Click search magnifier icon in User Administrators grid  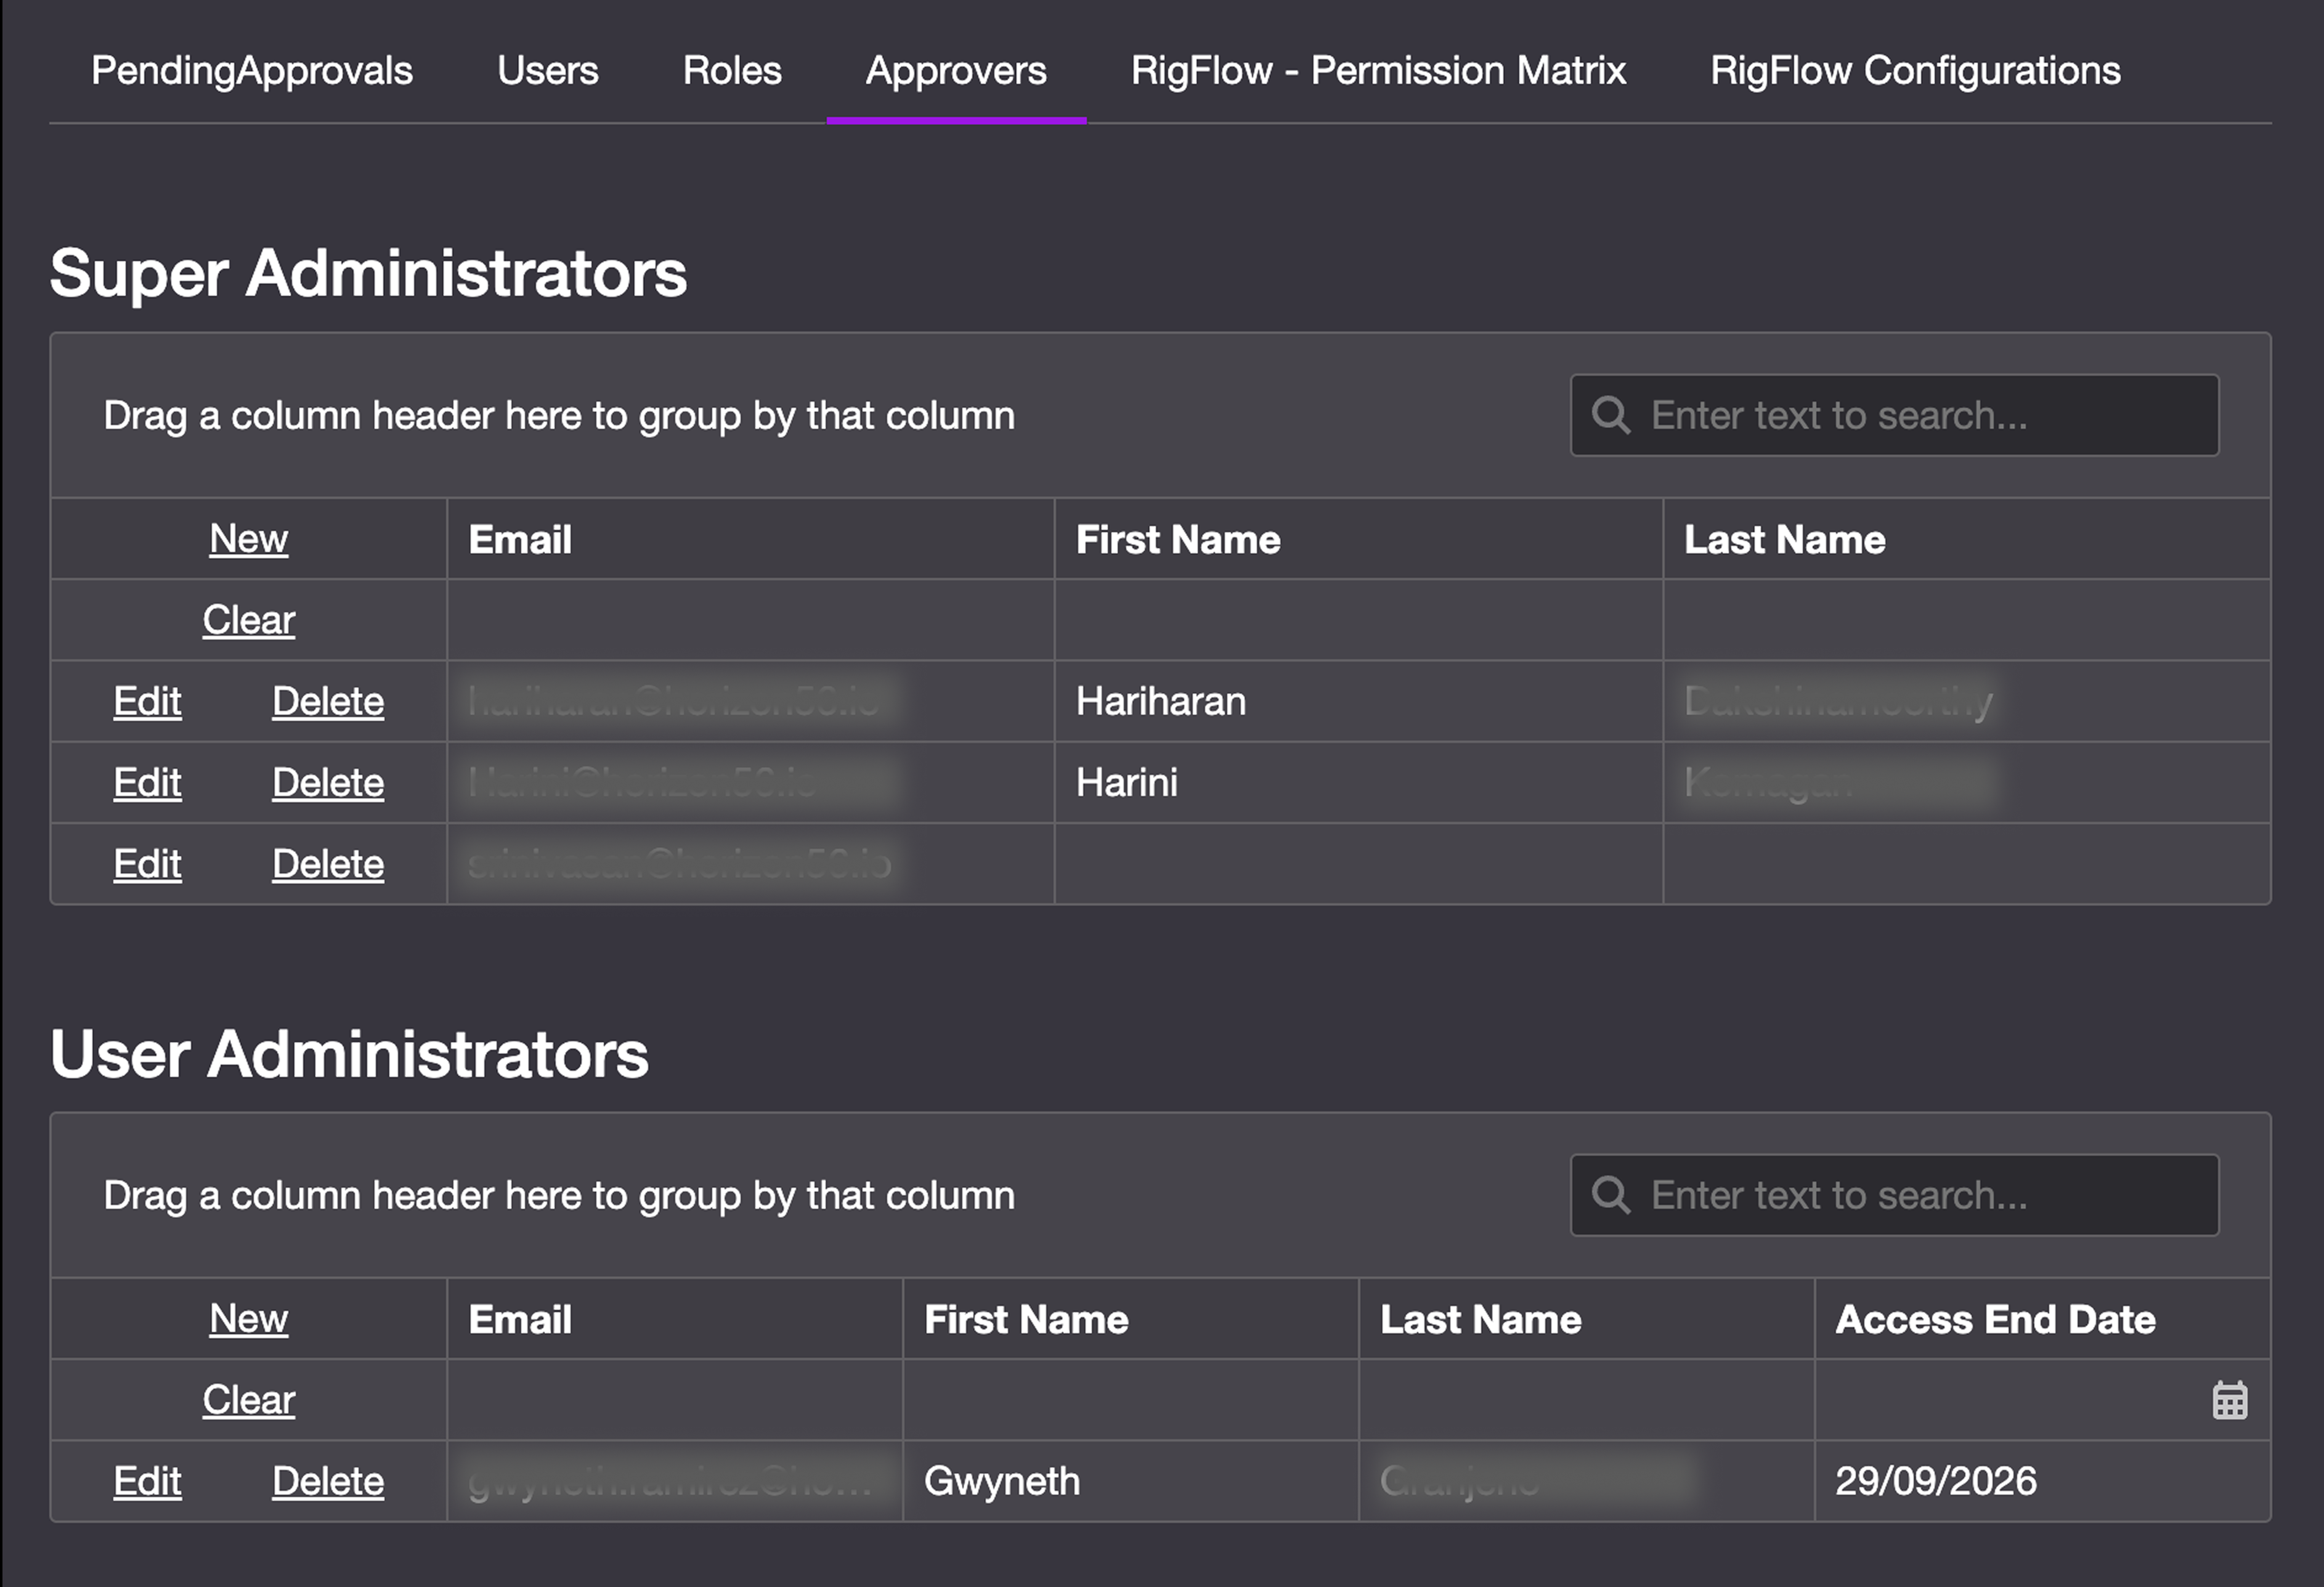[x=1610, y=1194]
